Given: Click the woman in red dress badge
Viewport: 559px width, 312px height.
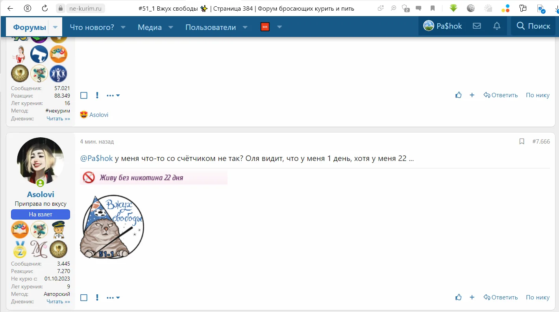Looking at the screenshot, I should click(x=20, y=54).
